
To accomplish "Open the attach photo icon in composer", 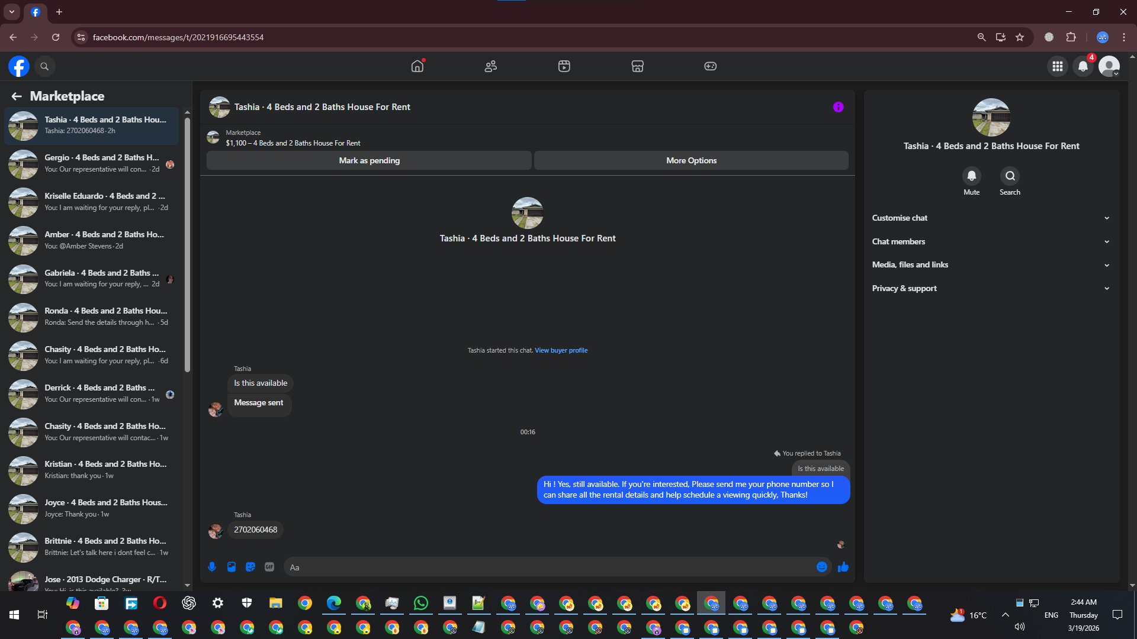I will click(x=232, y=567).
